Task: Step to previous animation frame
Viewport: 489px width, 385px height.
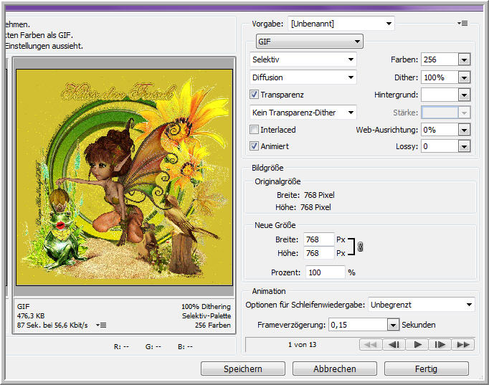Action: pos(394,344)
